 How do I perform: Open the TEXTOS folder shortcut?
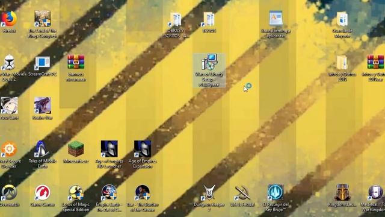coord(209,19)
